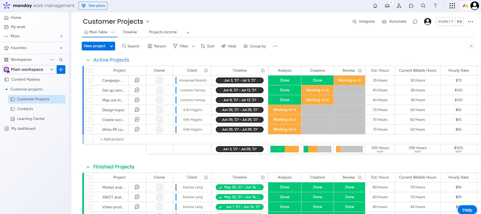Copy board link icon beside Invite
481x214 pixels.
459,22
